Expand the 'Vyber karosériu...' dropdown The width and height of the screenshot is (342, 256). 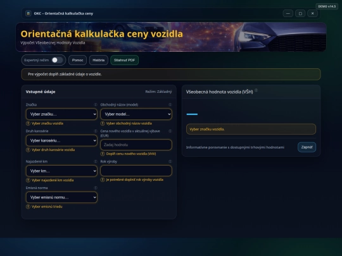pos(61,140)
